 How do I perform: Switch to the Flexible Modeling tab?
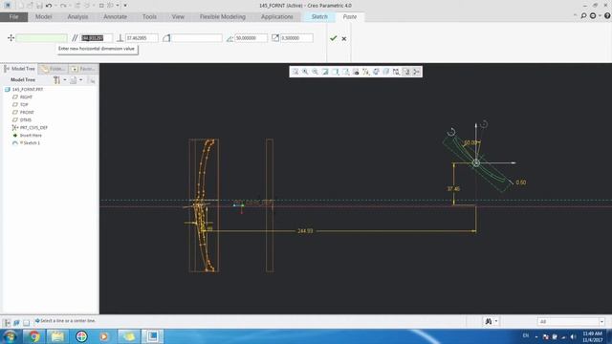pyautogui.click(x=223, y=17)
